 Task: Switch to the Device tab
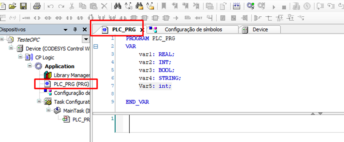click(x=260, y=29)
